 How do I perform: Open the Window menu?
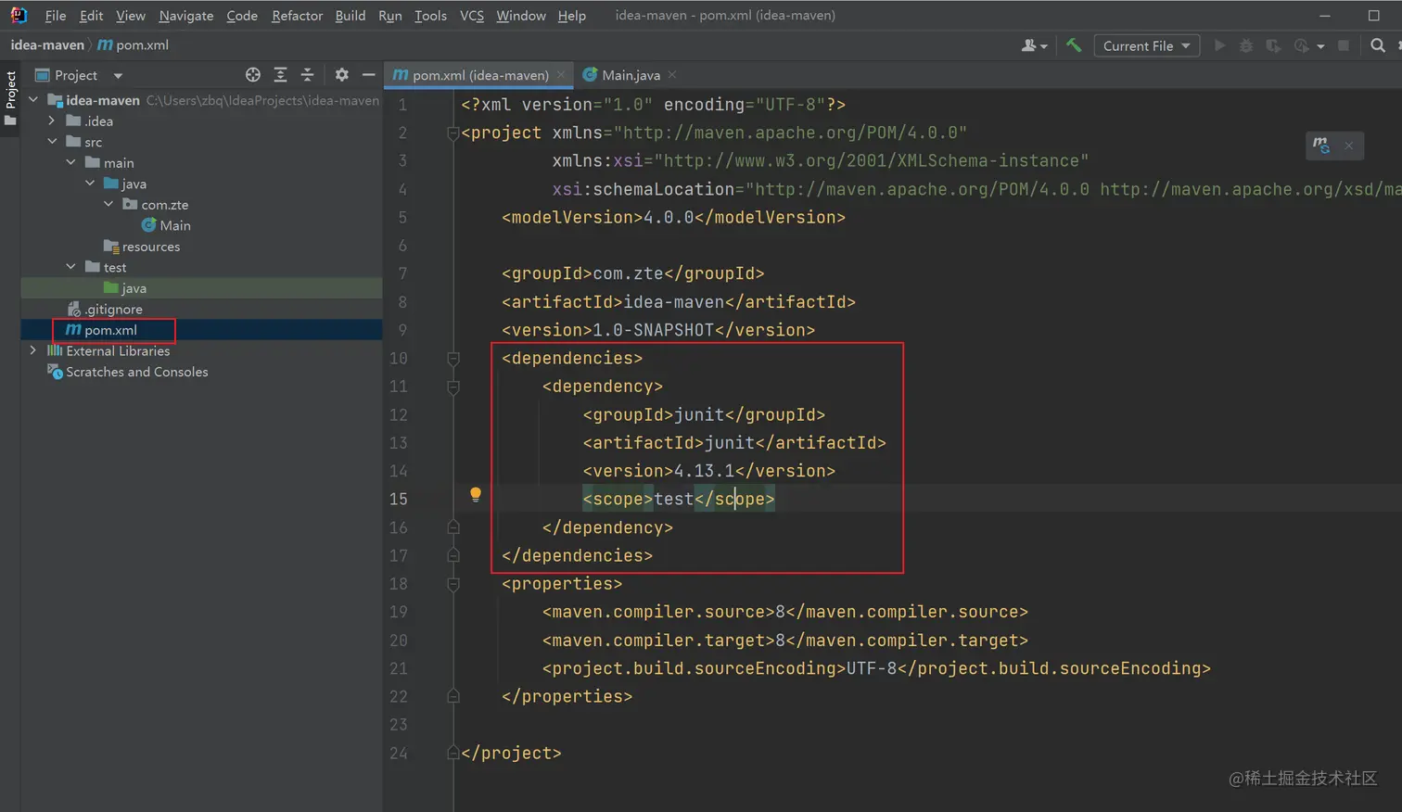pyautogui.click(x=521, y=16)
